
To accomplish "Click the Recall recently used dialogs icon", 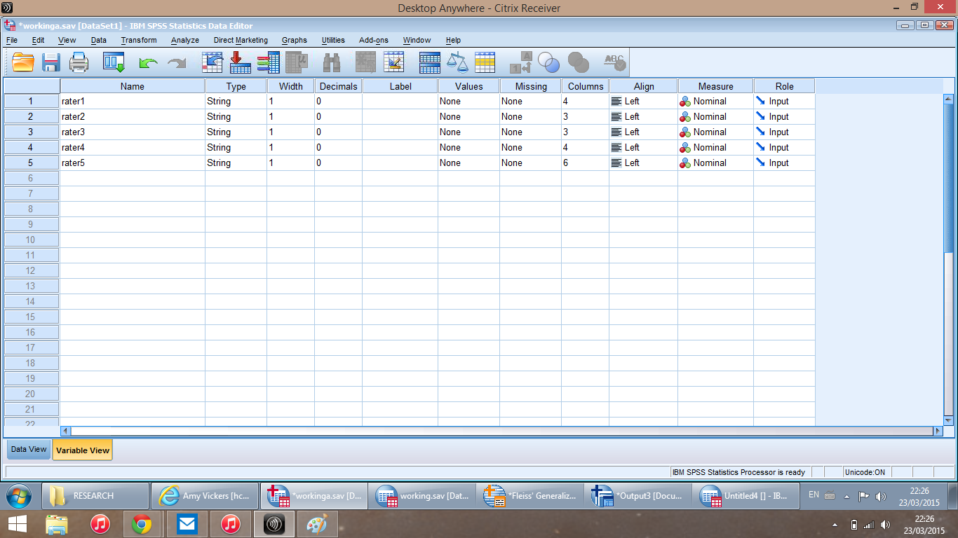I will [x=114, y=62].
